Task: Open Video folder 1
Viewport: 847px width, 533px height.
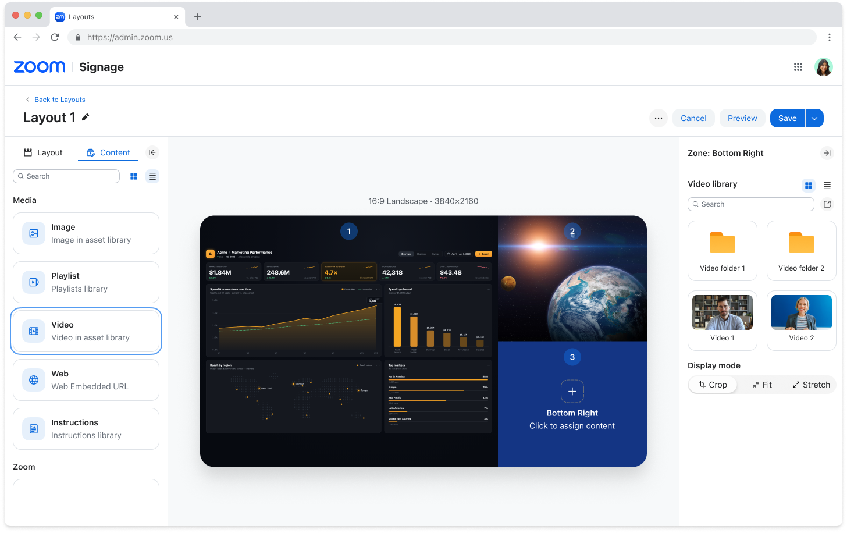Action: (723, 251)
